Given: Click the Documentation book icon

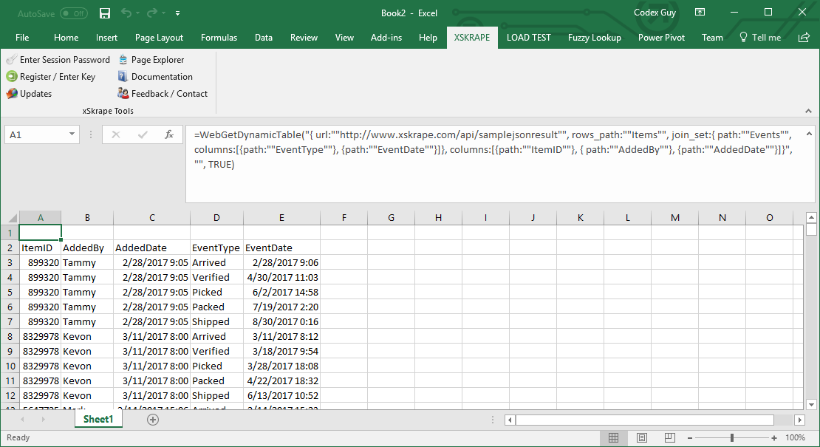Looking at the screenshot, I should click(123, 76).
